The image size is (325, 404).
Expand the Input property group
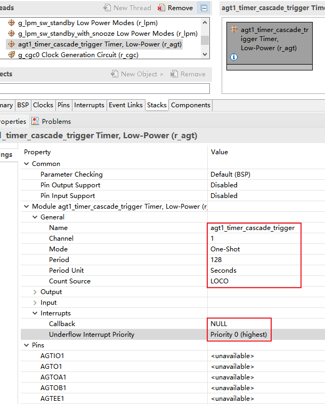coord(35,303)
